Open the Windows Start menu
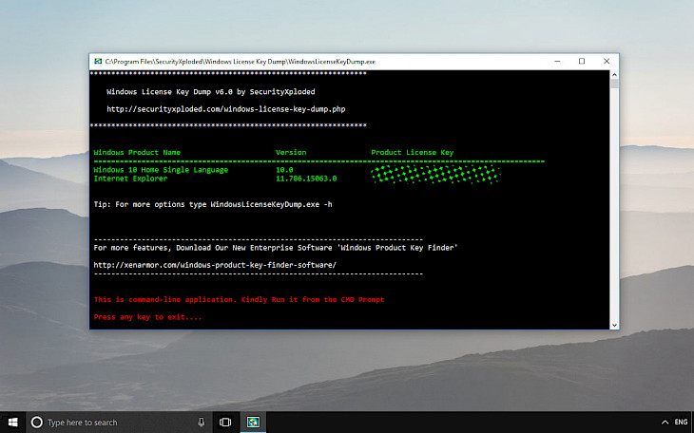The height and width of the screenshot is (433, 694). pyautogui.click(x=13, y=423)
